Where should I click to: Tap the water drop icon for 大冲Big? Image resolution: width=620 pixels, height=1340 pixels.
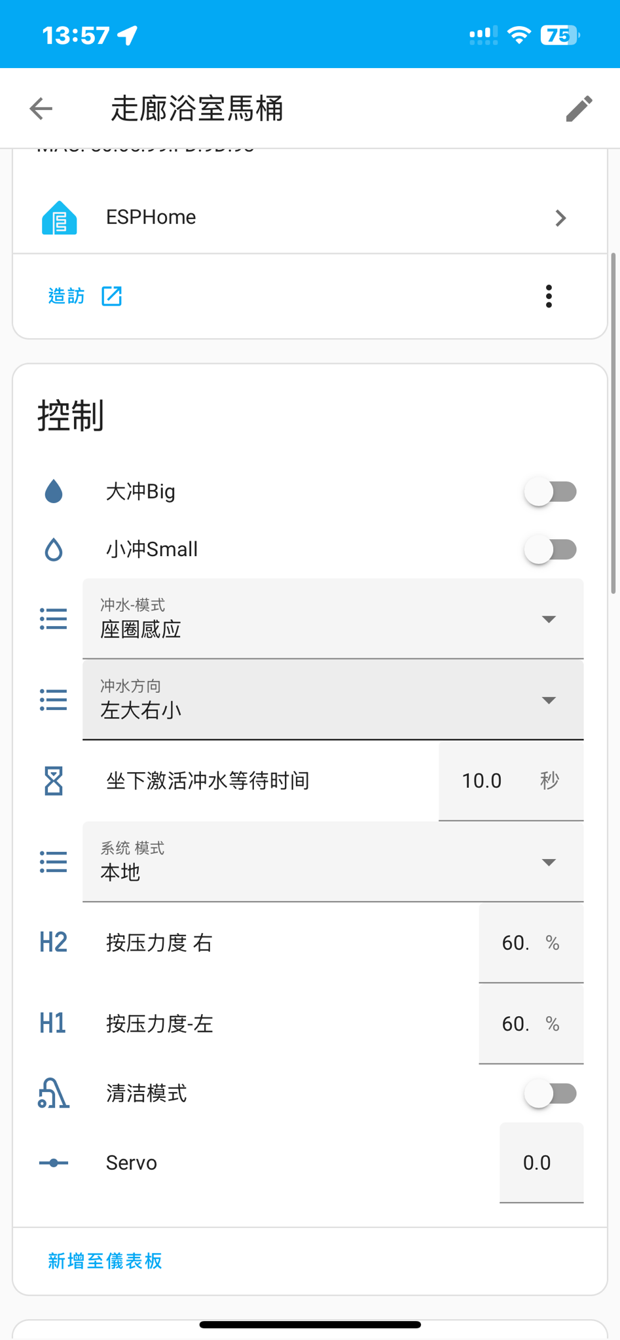[x=54, y=491]
